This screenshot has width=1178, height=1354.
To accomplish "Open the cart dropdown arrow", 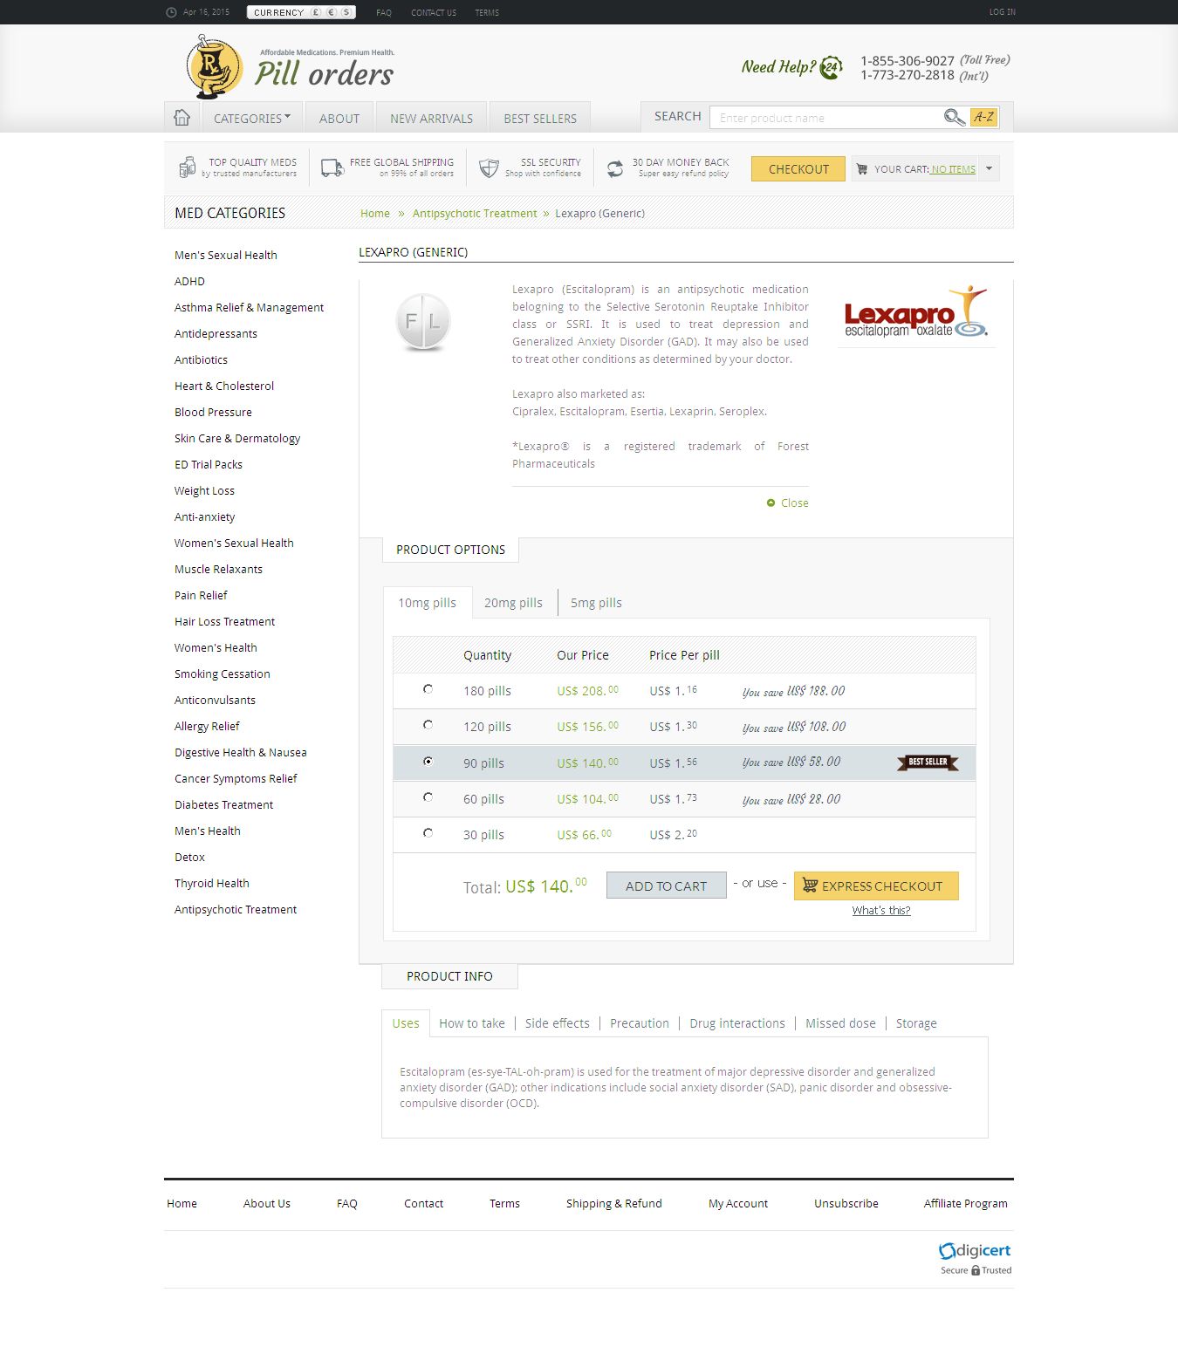I will click(989, 168).
